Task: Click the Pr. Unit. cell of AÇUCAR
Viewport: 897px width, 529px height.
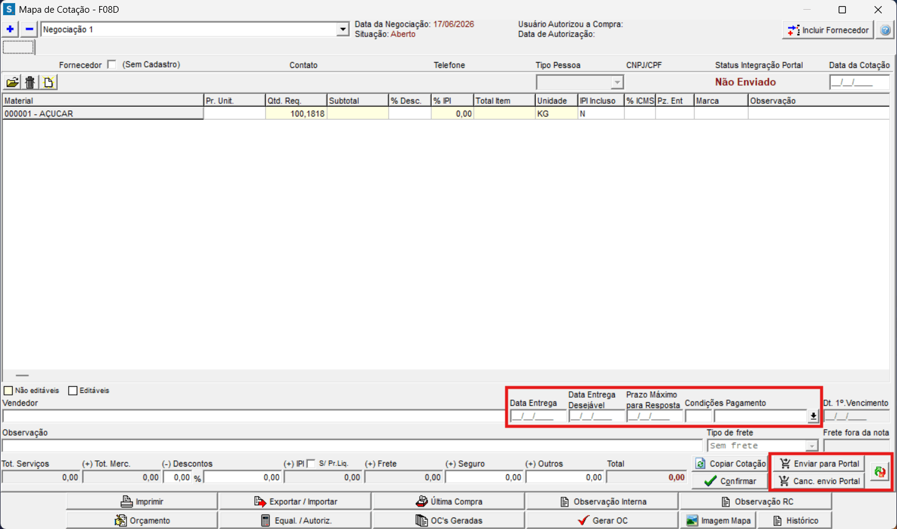Action: pos(234,114)
